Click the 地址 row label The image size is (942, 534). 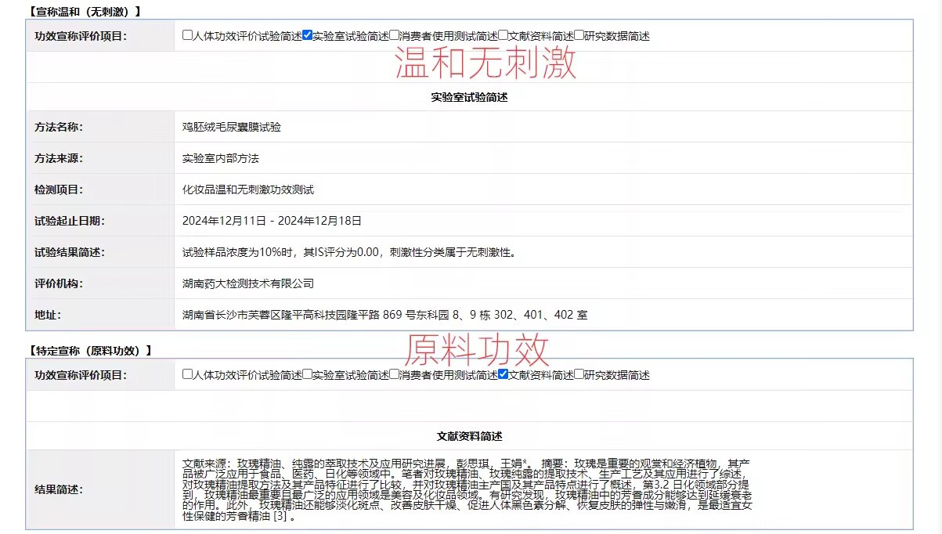click(47, 315)
